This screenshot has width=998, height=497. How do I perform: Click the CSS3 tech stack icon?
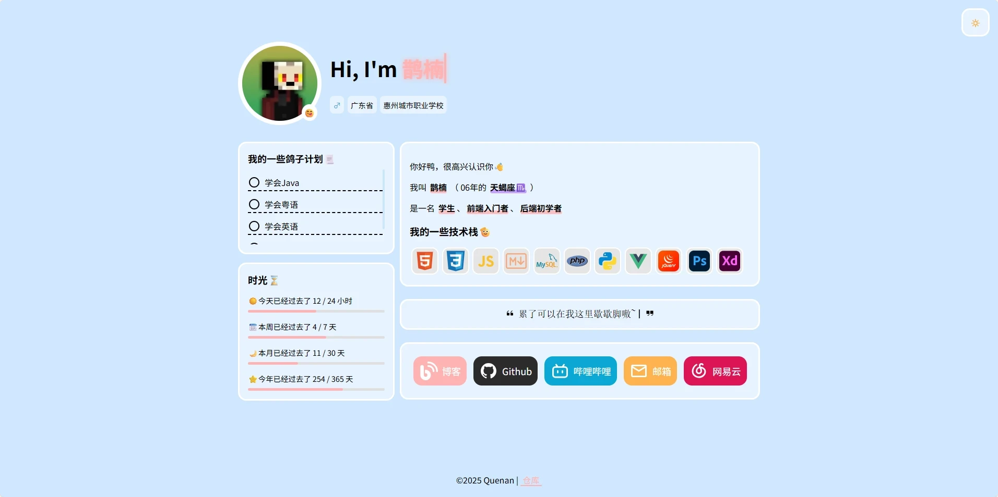(455, 261)
